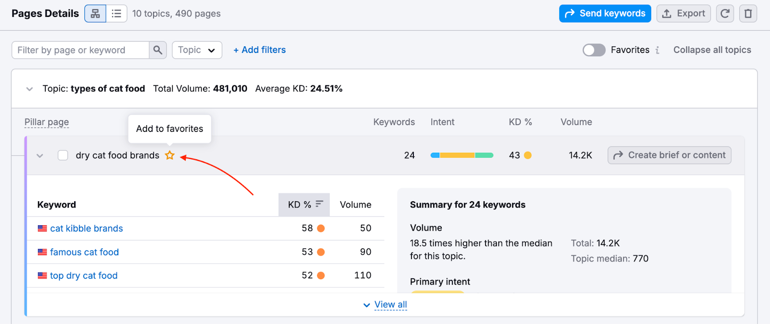Enable the Favorites toggle

click(x=594, y=50)
